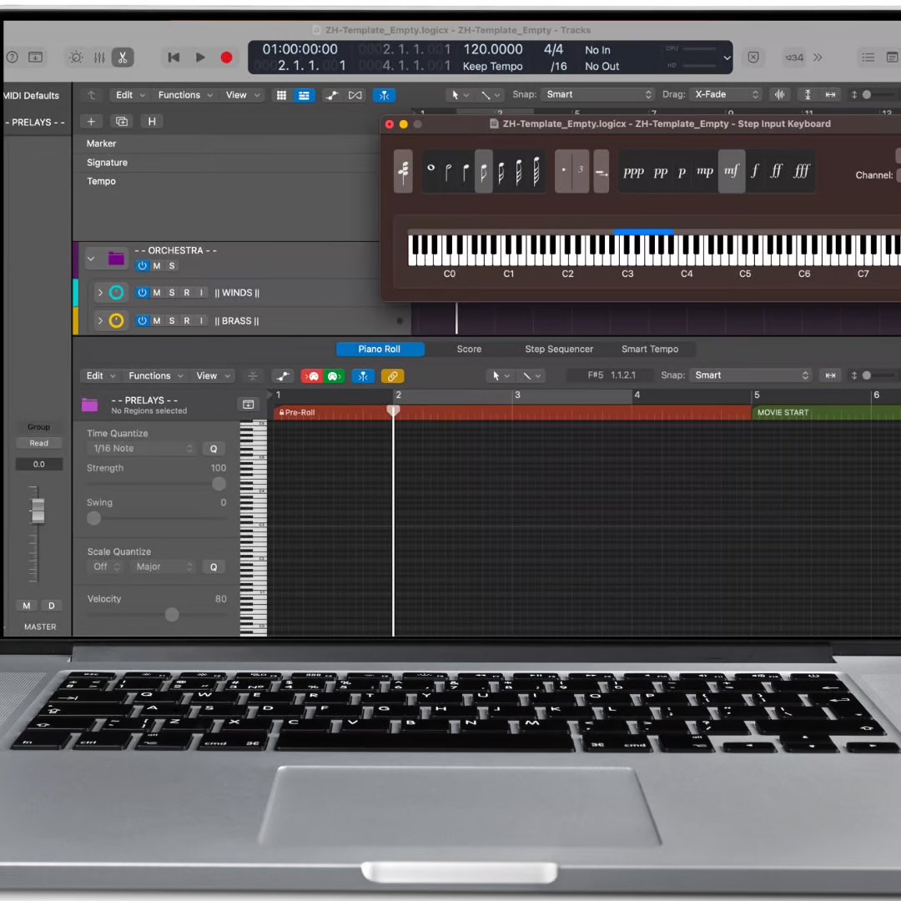Expand the WINDS track
Screen dimensions: 901x901
[x=100, y=292]
